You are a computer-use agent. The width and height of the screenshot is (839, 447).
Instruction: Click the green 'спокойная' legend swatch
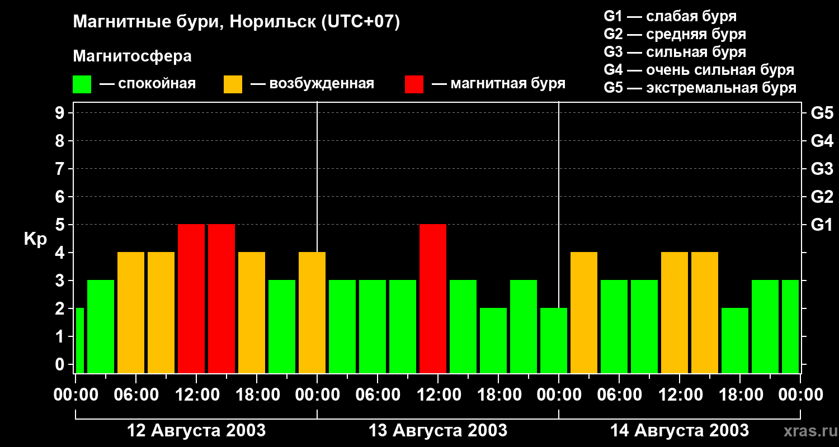pyautogui.click(x=82, y=84)
